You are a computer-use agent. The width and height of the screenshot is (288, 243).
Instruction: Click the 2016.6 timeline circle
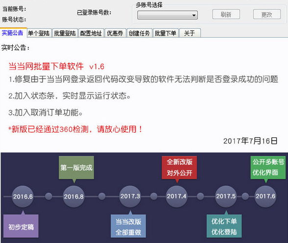[23, 197]
